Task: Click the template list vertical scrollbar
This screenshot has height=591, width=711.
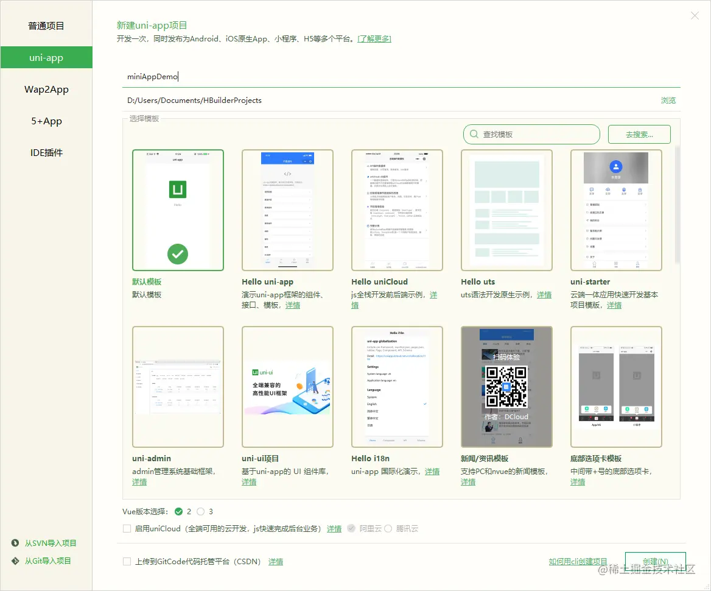Action: coord(678,204)
